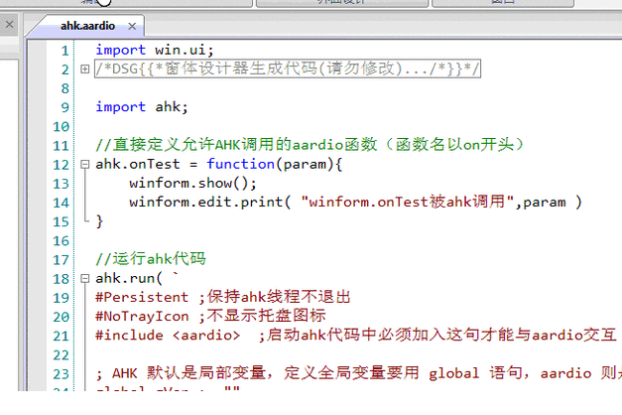This screenshot has height=415, width=622.
Task: Click the 'param' argument at end of line 14
Action: [x=545, y=203]
